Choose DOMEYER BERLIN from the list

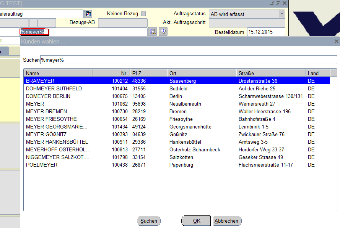pyautogui.click(x=48, y=96)
